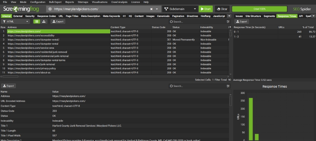Sort by the Indexability column header

(x=207, y=27)
